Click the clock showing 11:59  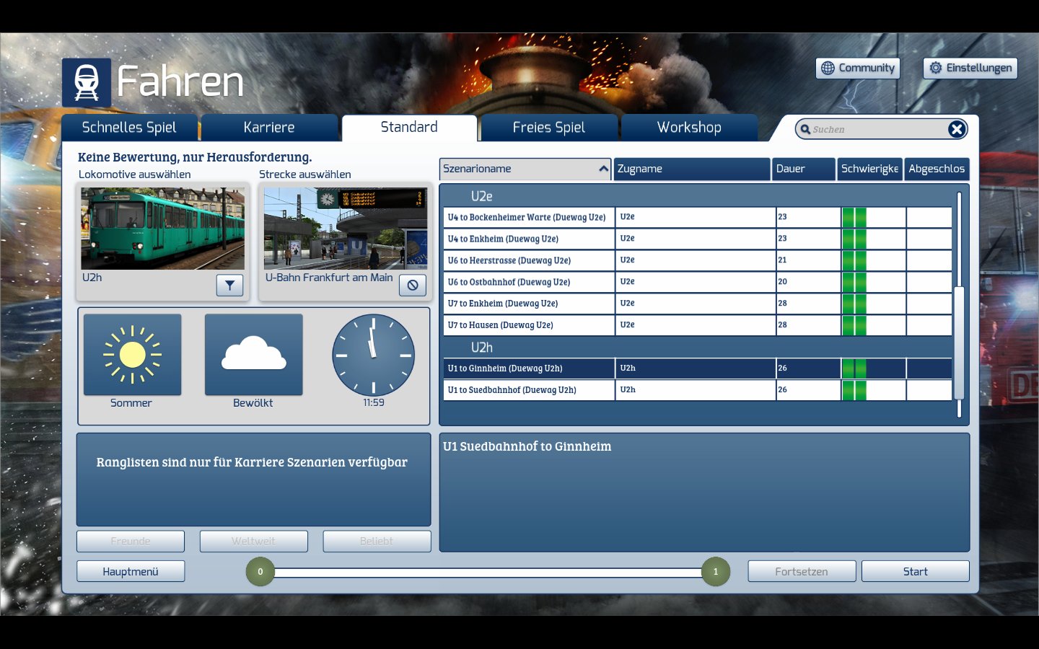pos(373,355)
